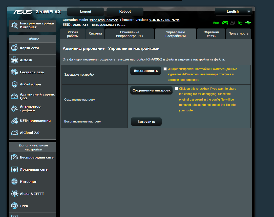Open the firmware version 9.0.0.4.386_9794 link
This screenshot has height=217, width=274.
pyautogui.click(x=164, y=20)
